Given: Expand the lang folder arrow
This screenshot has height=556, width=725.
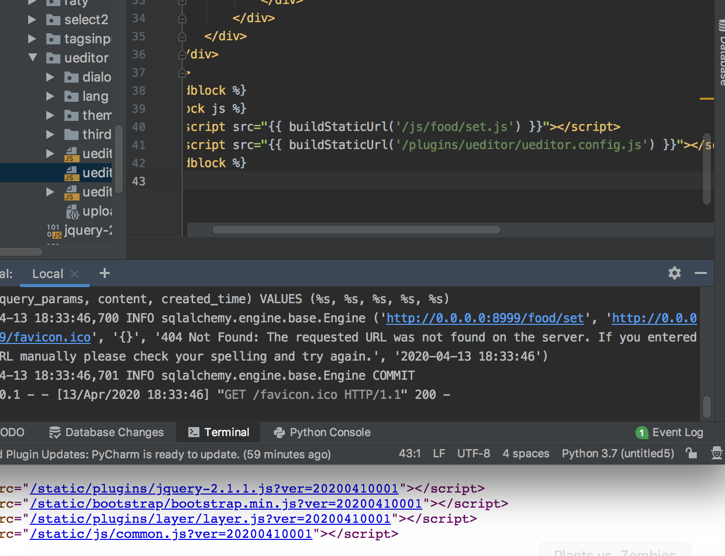Looking at the screenshot, I should [x=50, y=96].
